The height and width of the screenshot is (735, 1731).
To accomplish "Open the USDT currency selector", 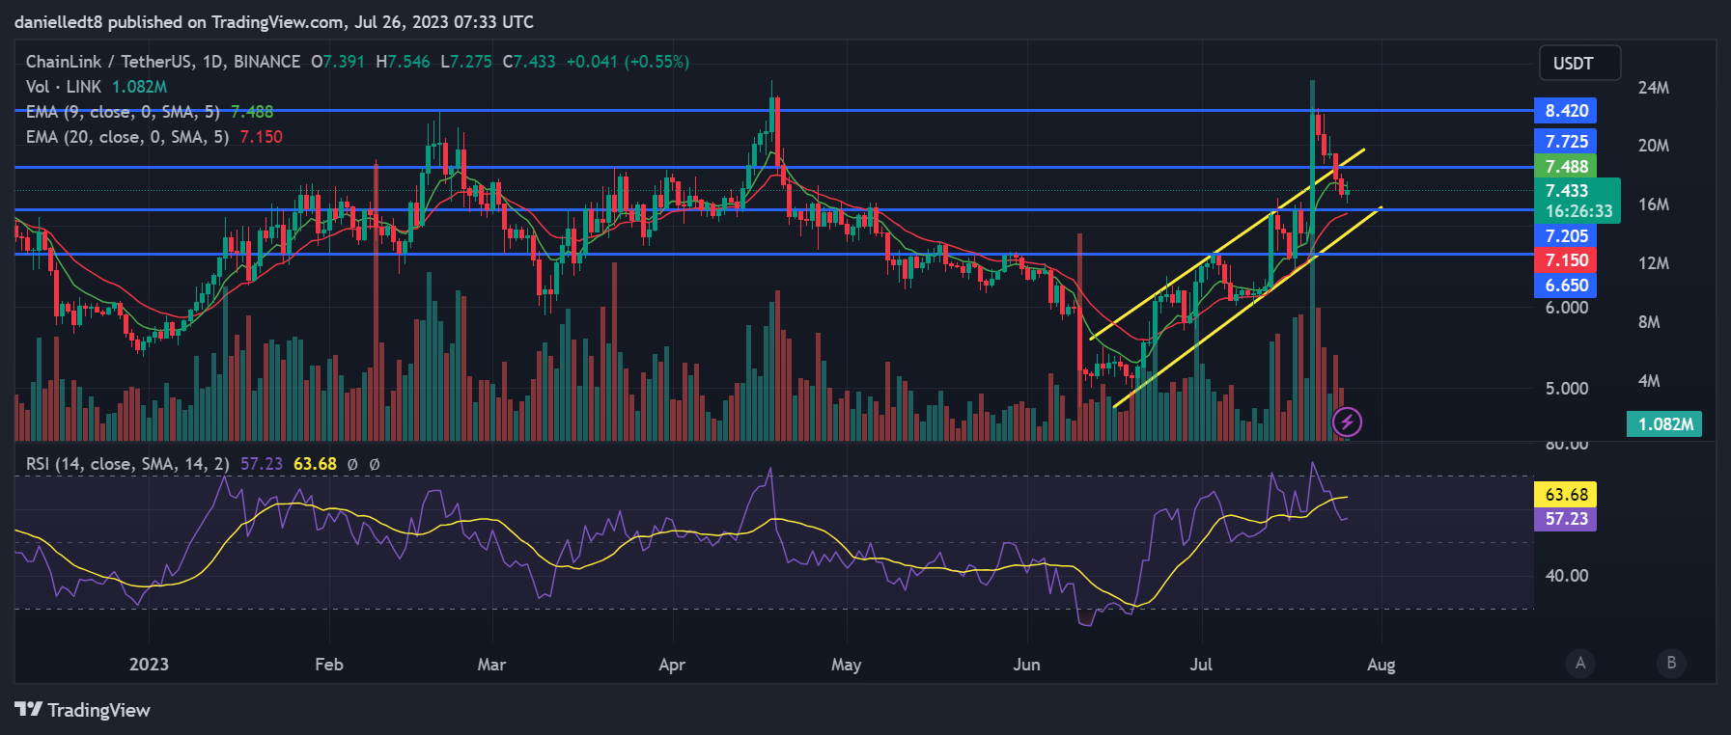I will (x=1579, y=63).
